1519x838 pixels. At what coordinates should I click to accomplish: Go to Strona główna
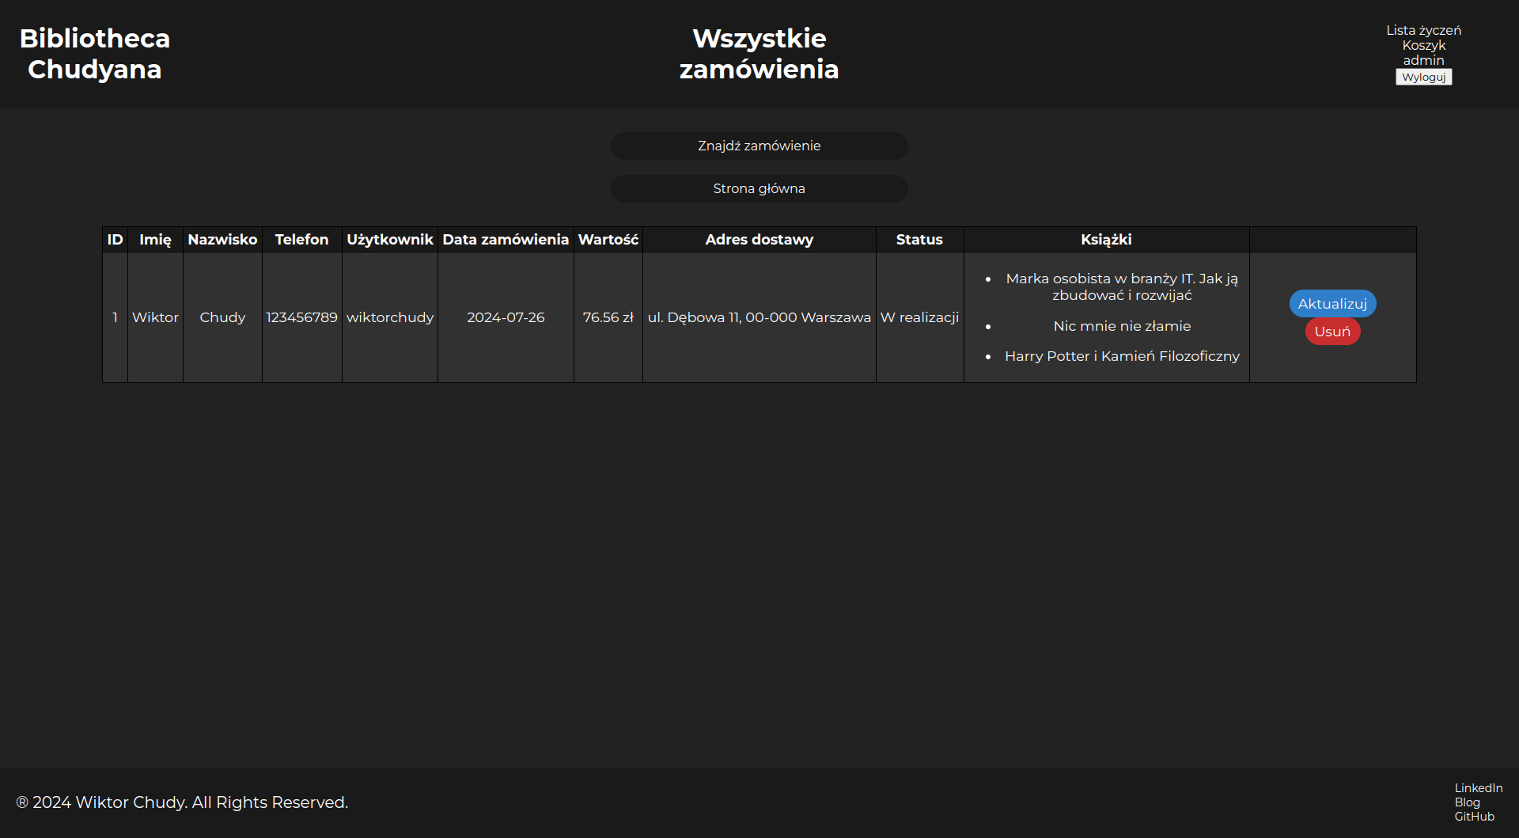pyautogui.click(x=759, y=188)
